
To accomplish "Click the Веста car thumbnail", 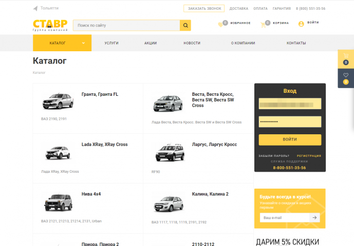I will [168, 103].
